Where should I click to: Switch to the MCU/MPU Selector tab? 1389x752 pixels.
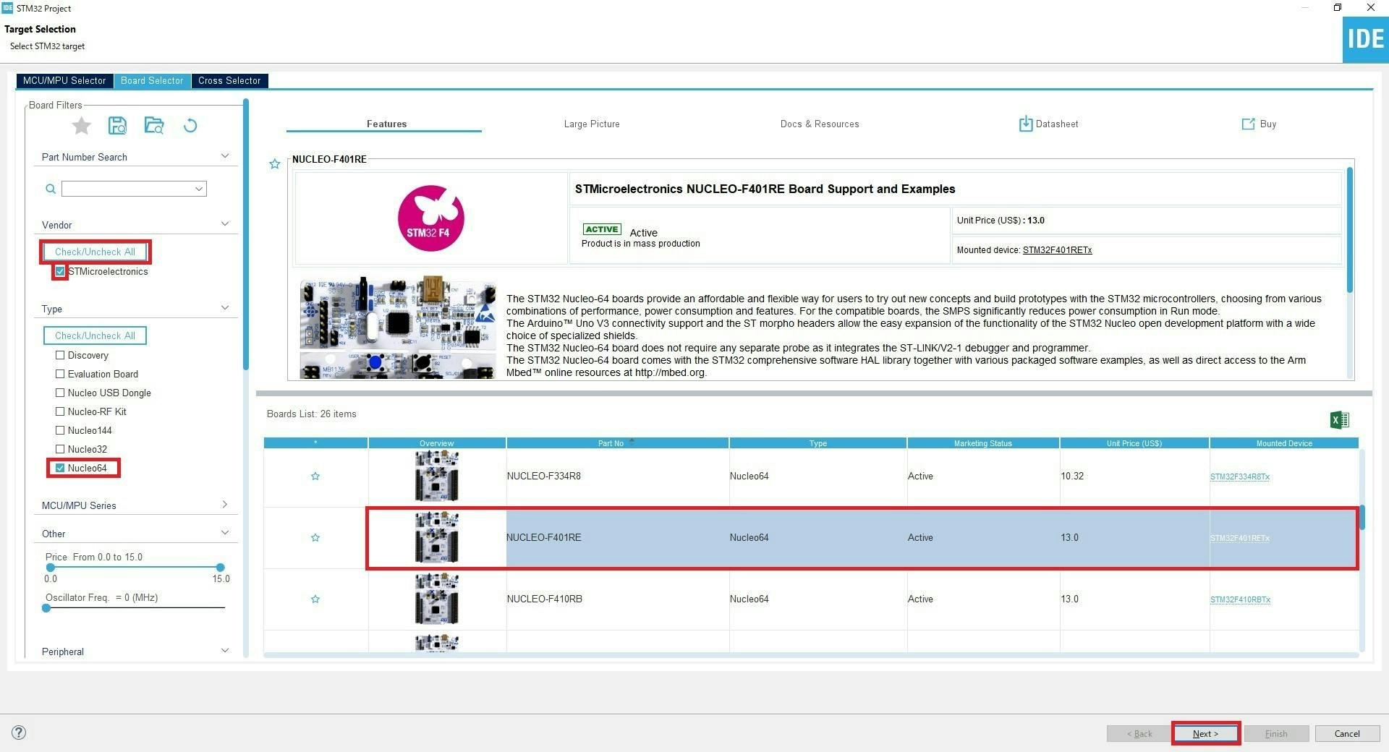click(64, 81)
